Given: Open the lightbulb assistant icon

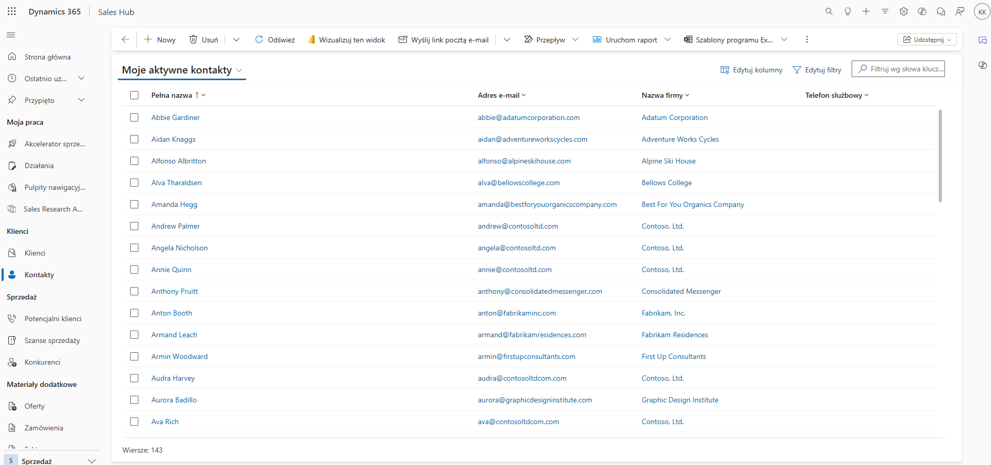Looking at the screenshot, I should click(x=847, y=11).
